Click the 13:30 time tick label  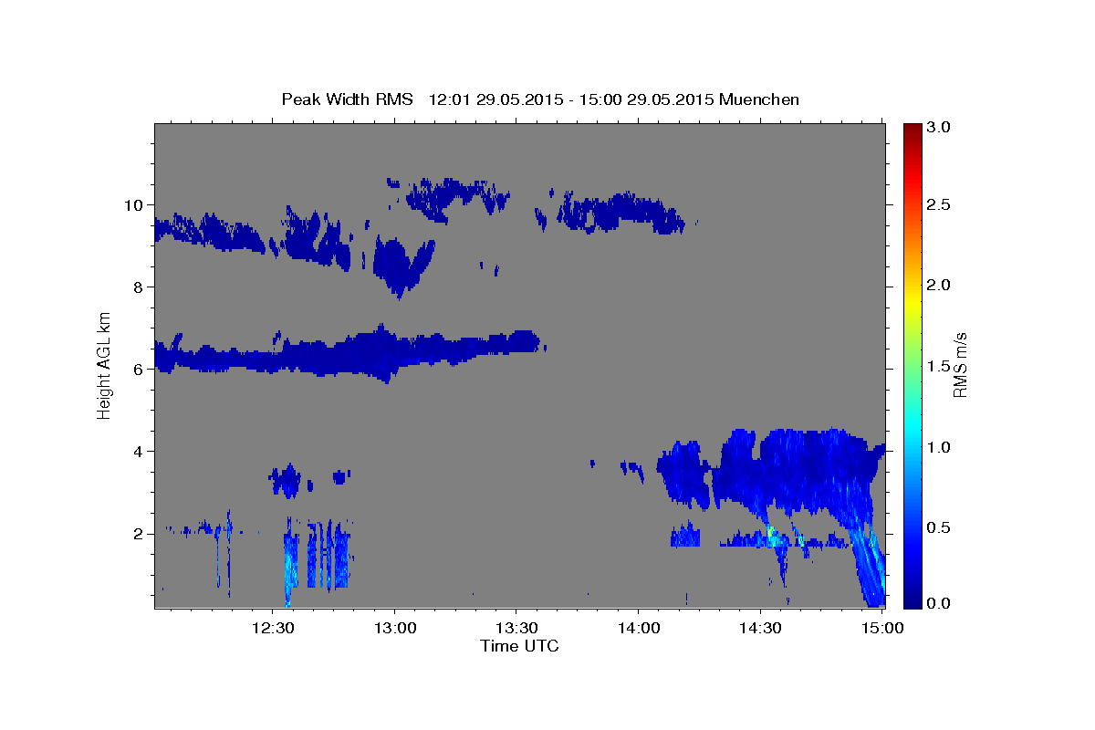tap(516, 629)
